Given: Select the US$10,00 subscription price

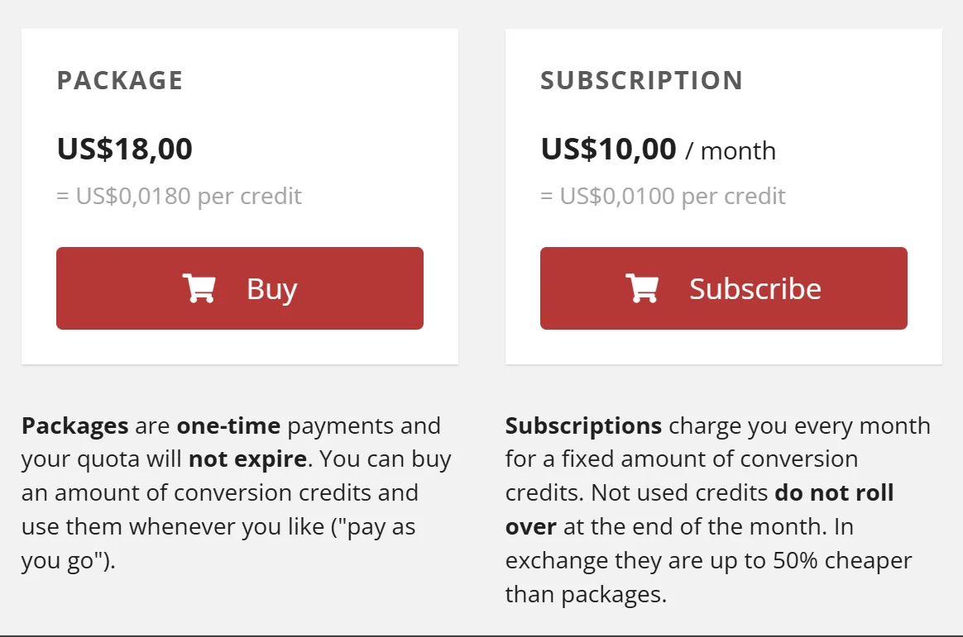Looking at the screenshot, I should coord(608,150).
